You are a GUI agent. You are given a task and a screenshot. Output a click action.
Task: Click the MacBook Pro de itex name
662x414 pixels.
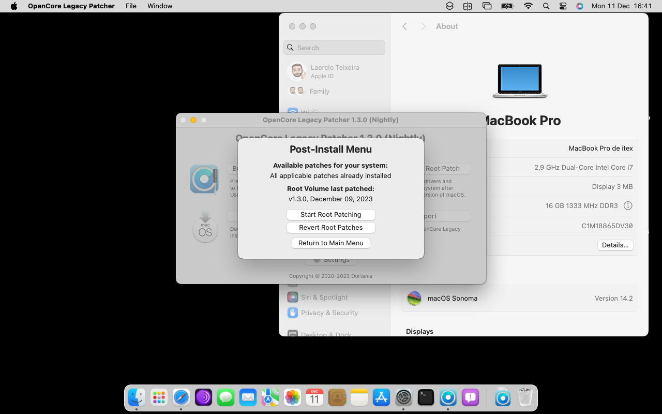click(x=600, y=148)
